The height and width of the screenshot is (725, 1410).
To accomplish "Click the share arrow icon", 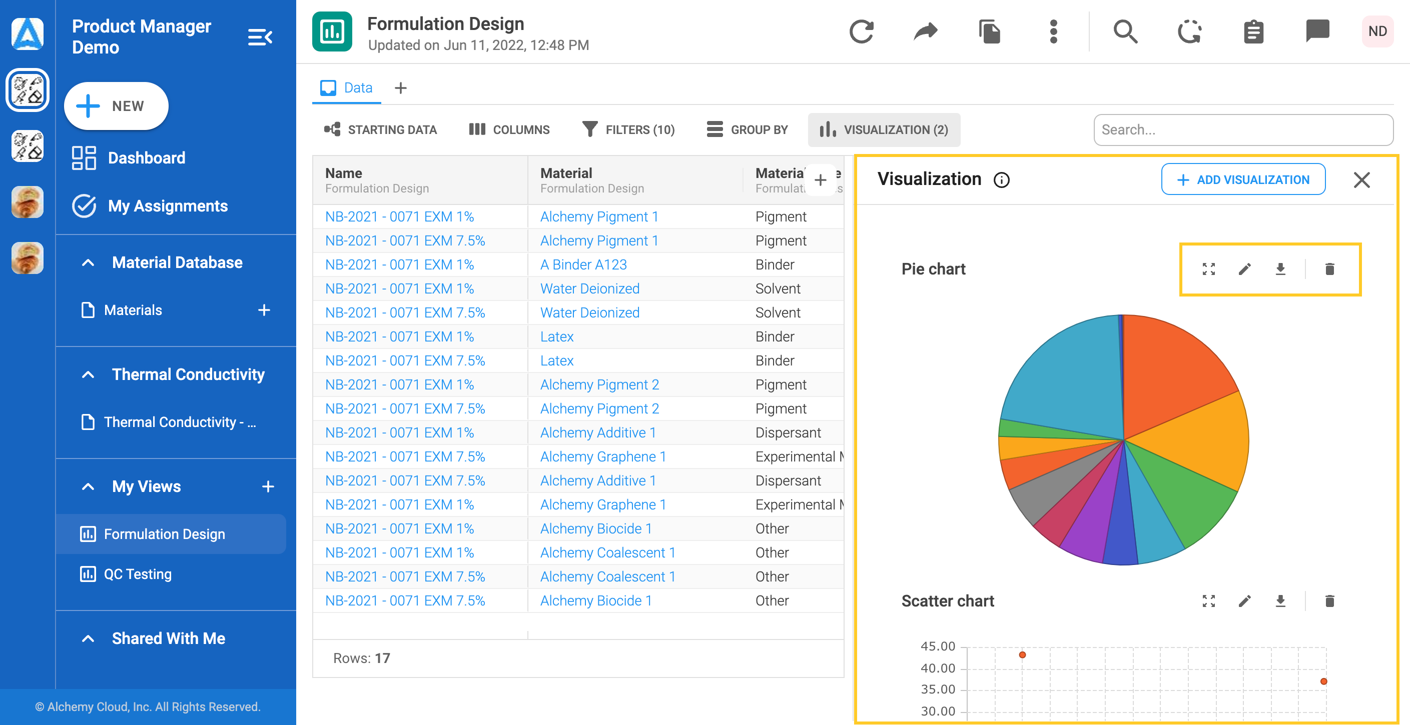I will pyautogui.click(x=925, y=31).
